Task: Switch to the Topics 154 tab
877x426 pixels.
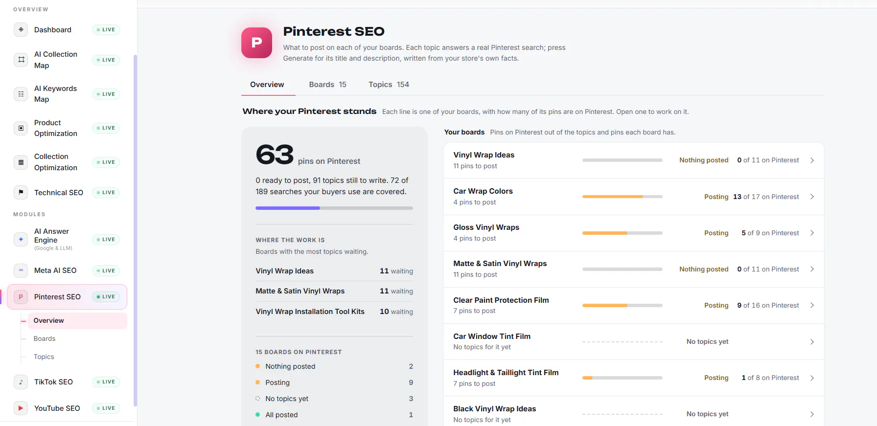Action: click(x=389, y=85)
